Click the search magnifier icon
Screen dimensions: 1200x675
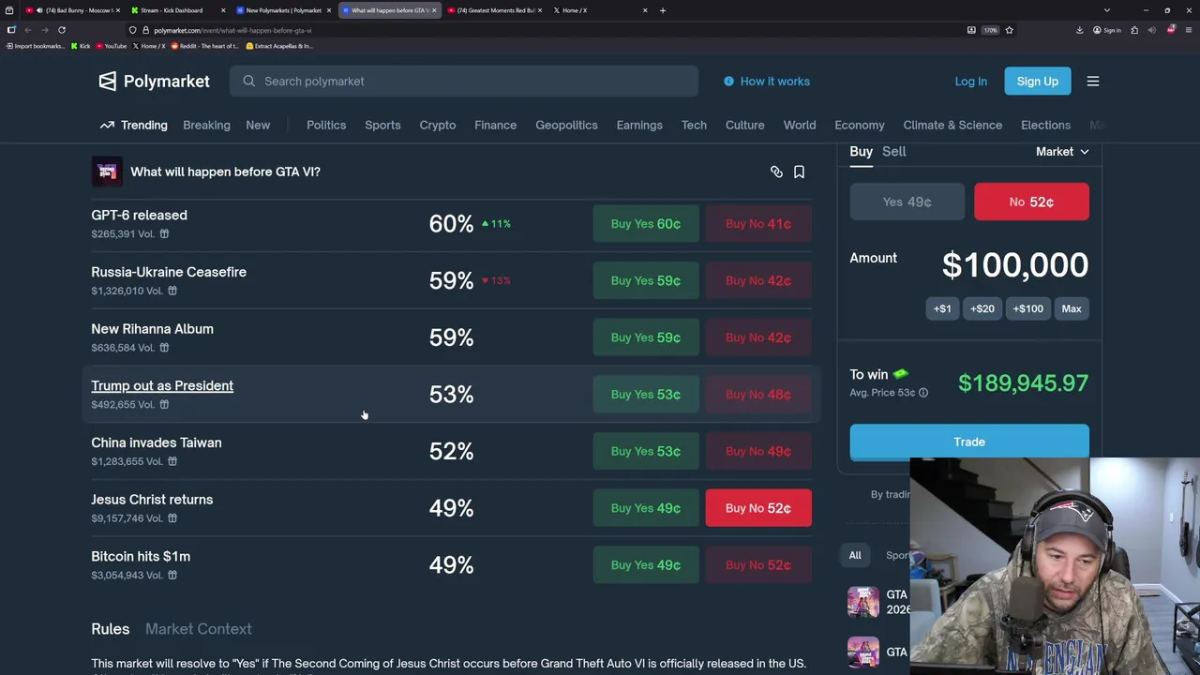(x=248, y=81)
